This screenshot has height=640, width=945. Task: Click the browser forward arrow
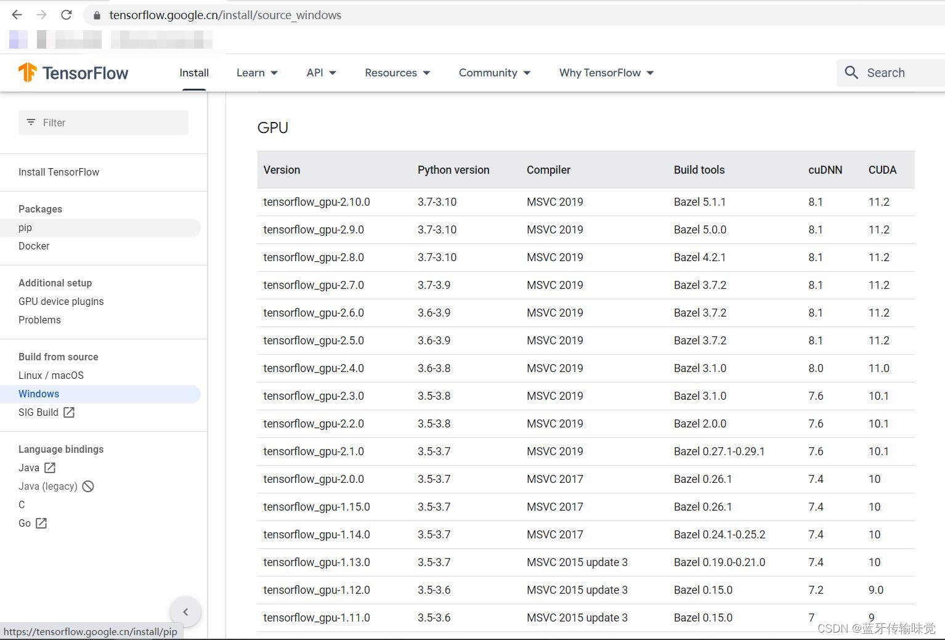click(x=41, y=15)
